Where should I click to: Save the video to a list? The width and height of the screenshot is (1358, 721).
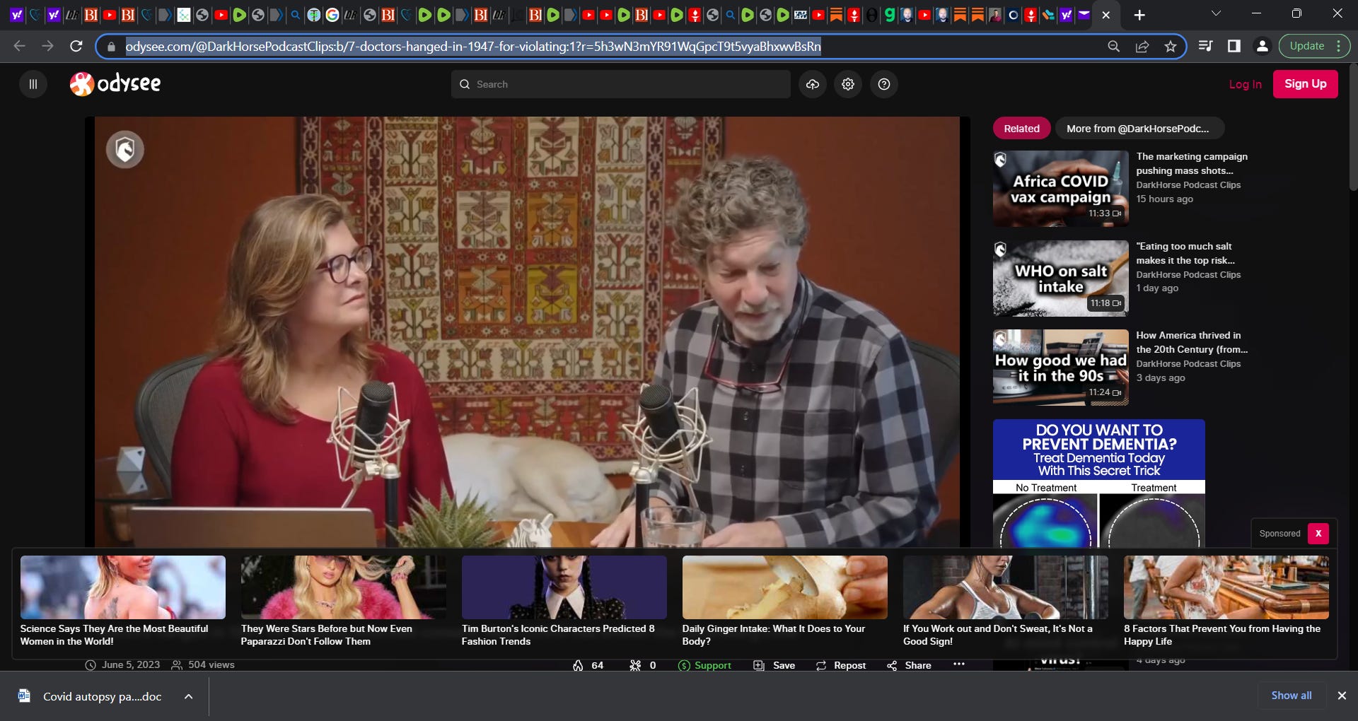point(774,665)
